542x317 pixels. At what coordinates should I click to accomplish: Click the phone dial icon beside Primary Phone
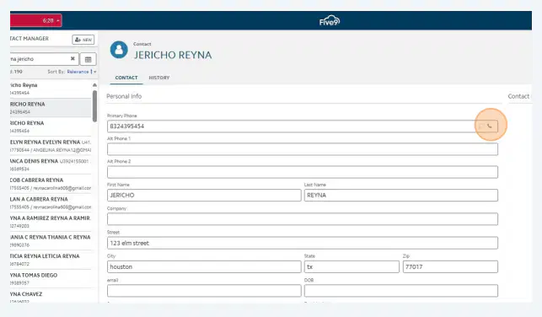(x=490, y=126)
